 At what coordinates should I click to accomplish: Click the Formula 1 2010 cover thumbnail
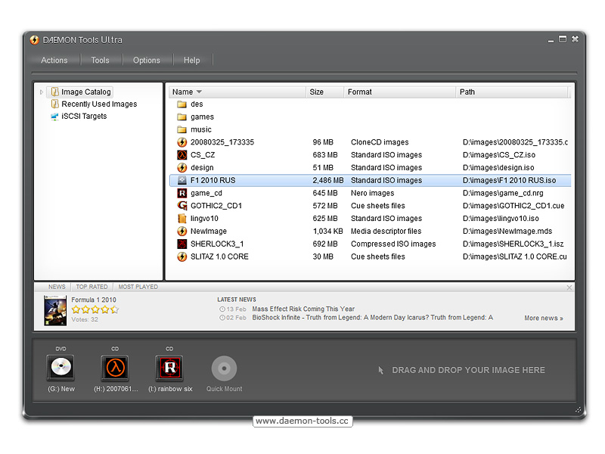pos(54,310)
